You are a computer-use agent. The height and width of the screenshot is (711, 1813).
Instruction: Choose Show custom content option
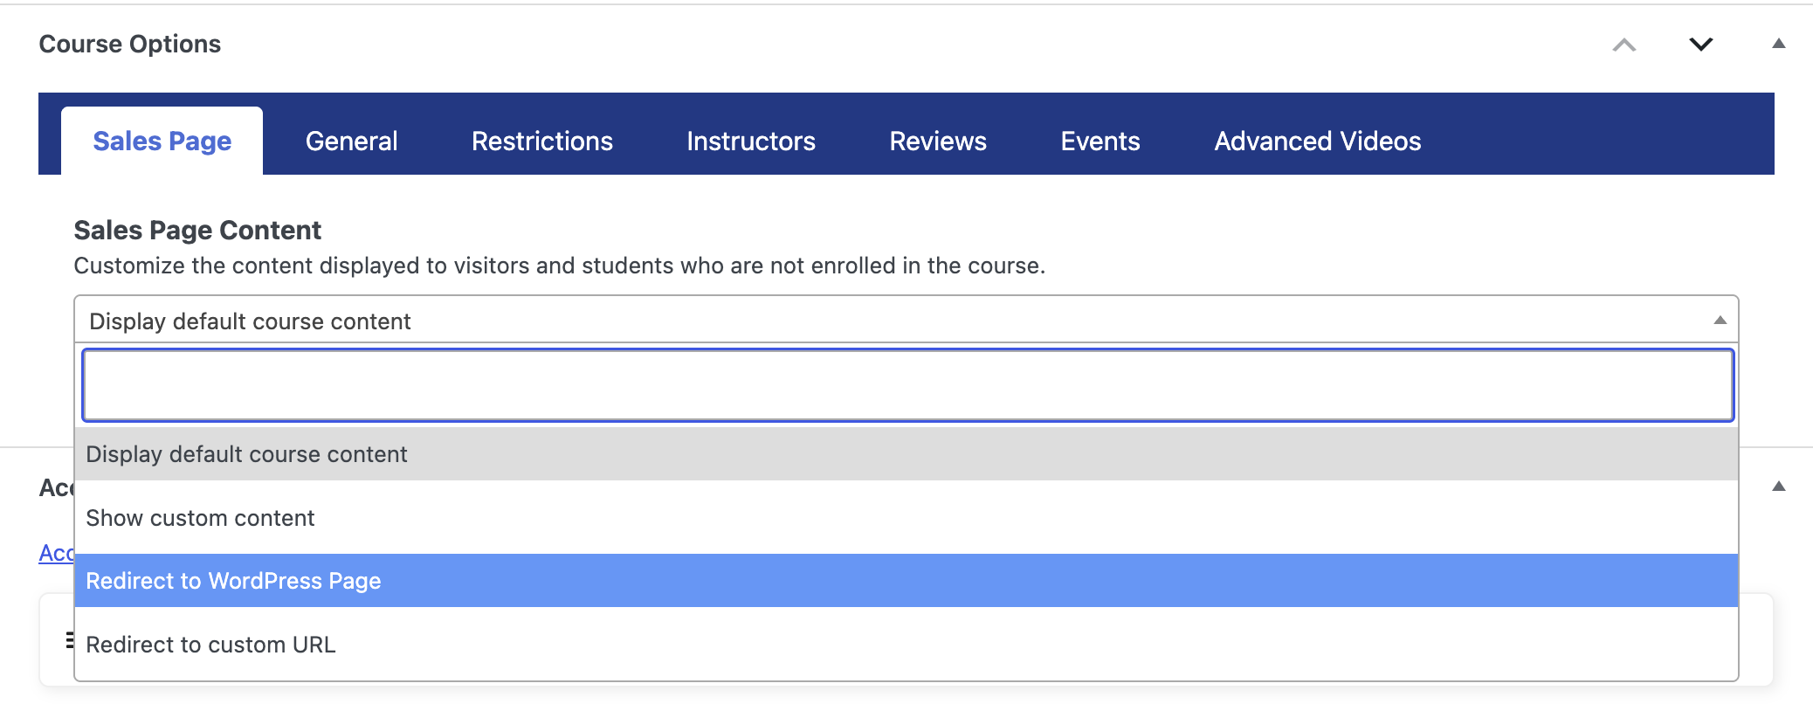click(906, 518)
